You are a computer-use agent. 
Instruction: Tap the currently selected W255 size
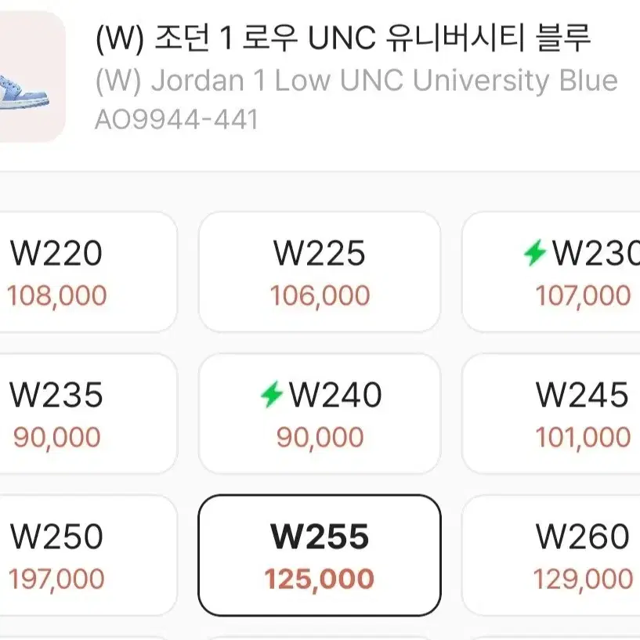click(x=320, y=537)
